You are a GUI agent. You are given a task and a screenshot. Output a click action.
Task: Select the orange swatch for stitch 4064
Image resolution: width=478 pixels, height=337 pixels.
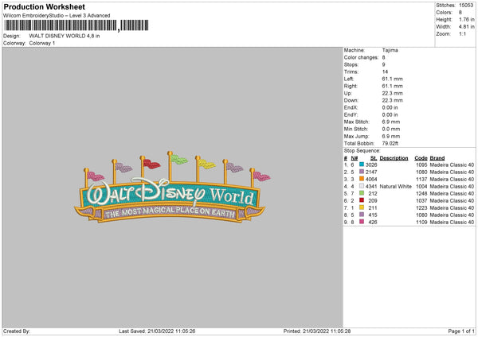pos(362,179)
